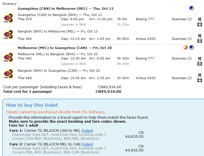The height and width of the screenshot is (156, 204).
Task: Click the blue moon icon on Melbourne to Guangzhou header
Action: (x=191, y=48)
